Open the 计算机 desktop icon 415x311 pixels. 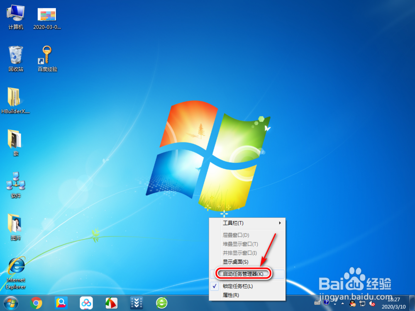[x=16, y=17]
